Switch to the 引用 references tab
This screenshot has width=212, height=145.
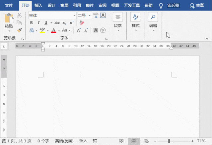pyautogui.click(x=77, y=6)
